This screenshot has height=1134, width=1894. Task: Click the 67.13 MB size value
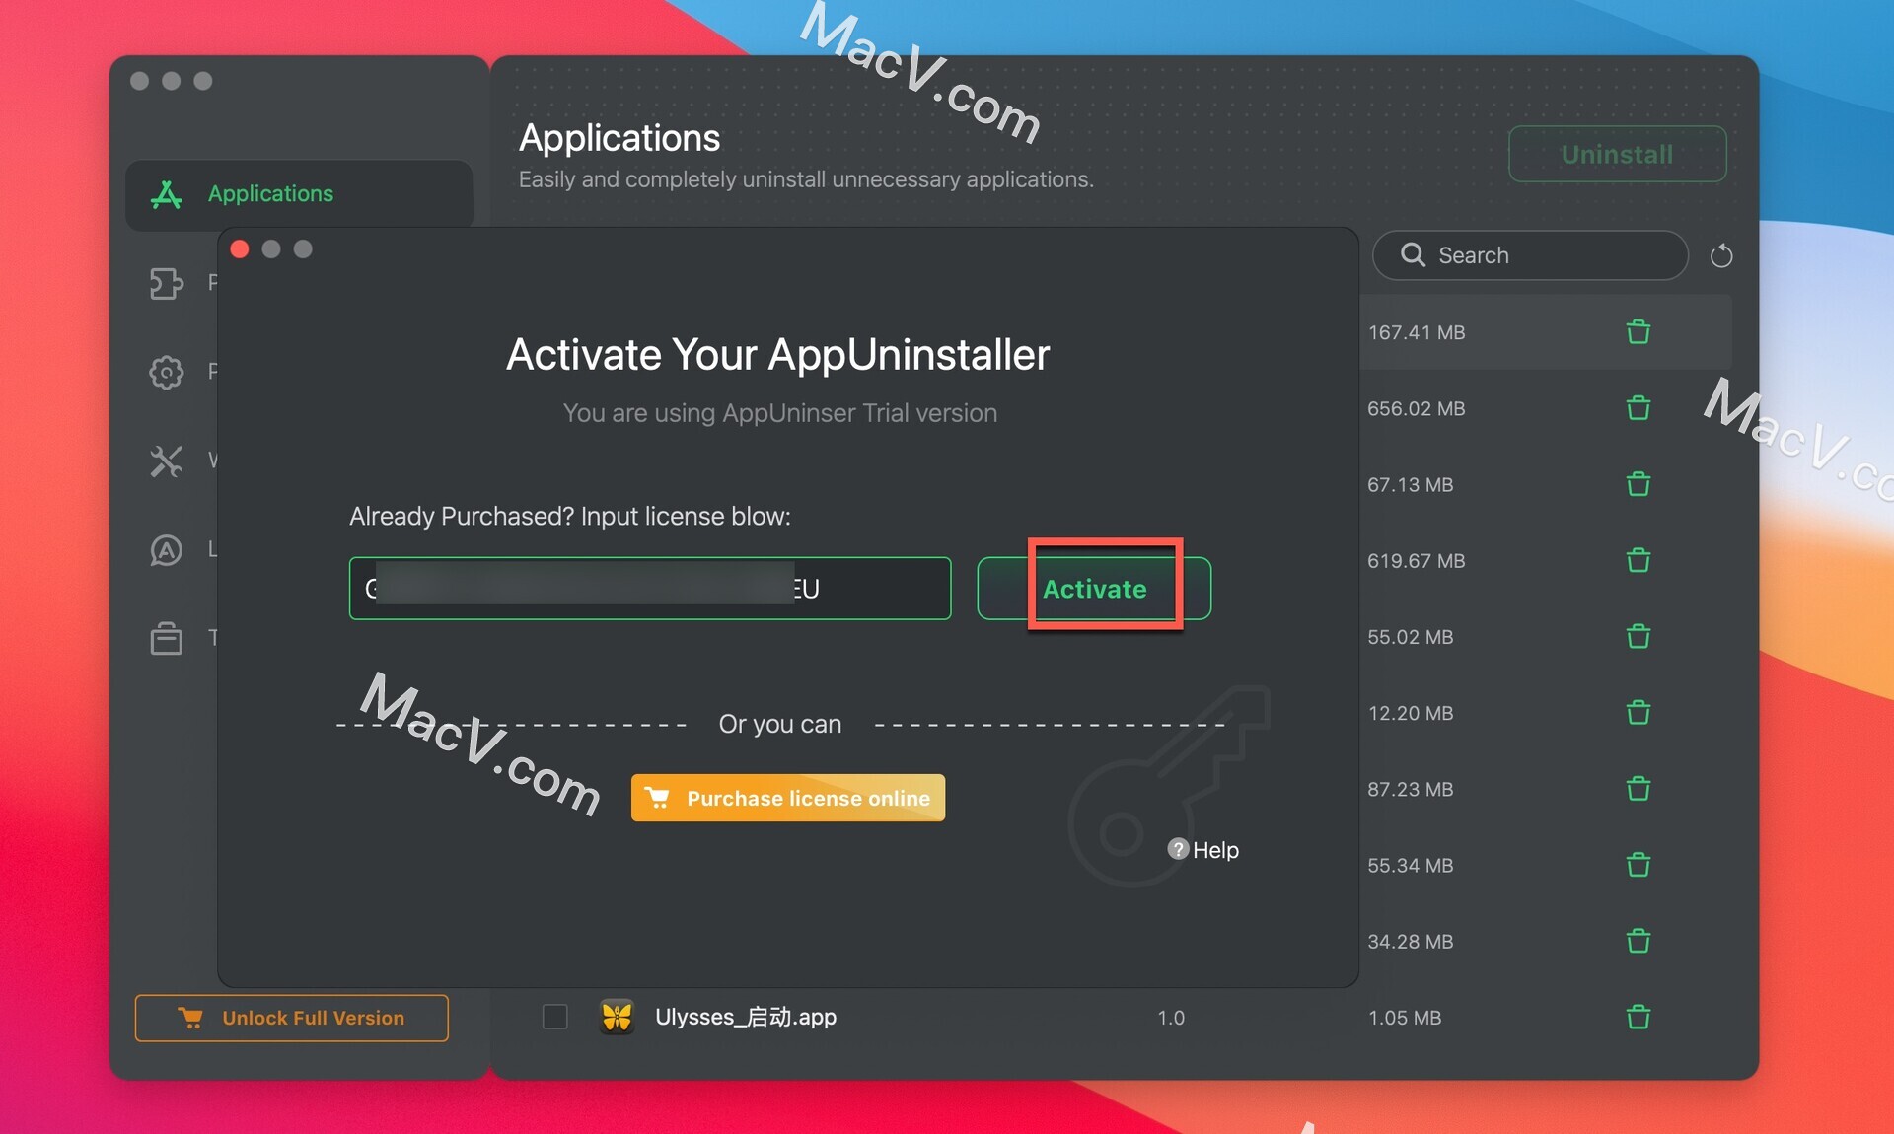click(1411, 484)
